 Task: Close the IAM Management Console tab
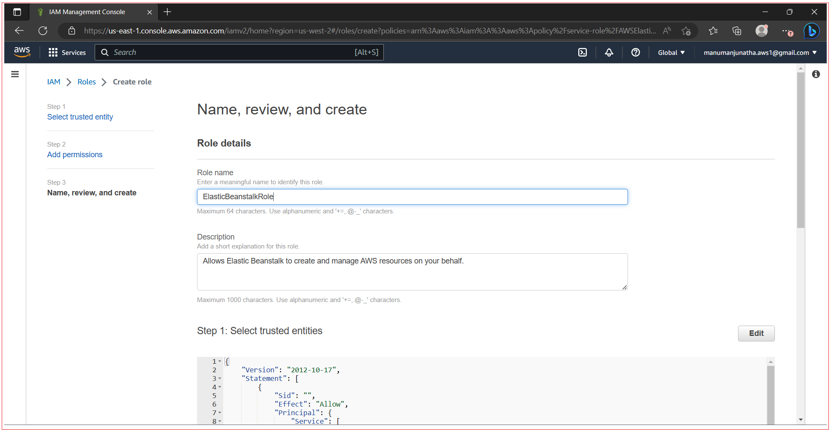click(x=149, y=12)
